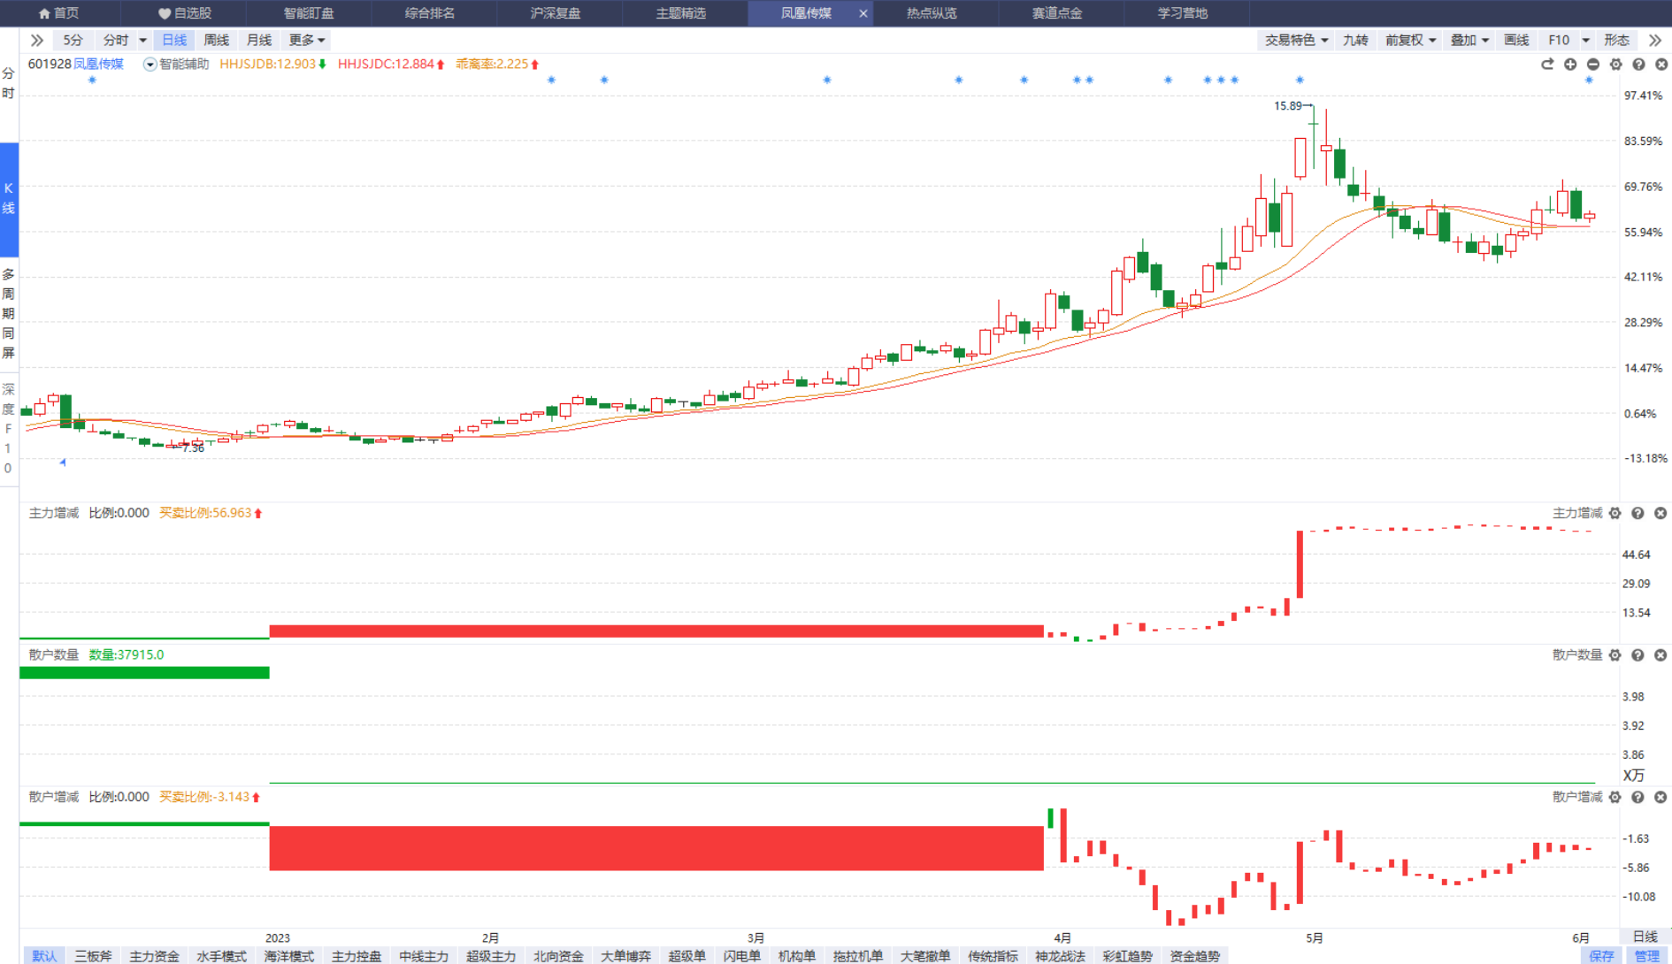
Task: Click the 凤凰传媒 stock name link
Action: click(98, 64)
